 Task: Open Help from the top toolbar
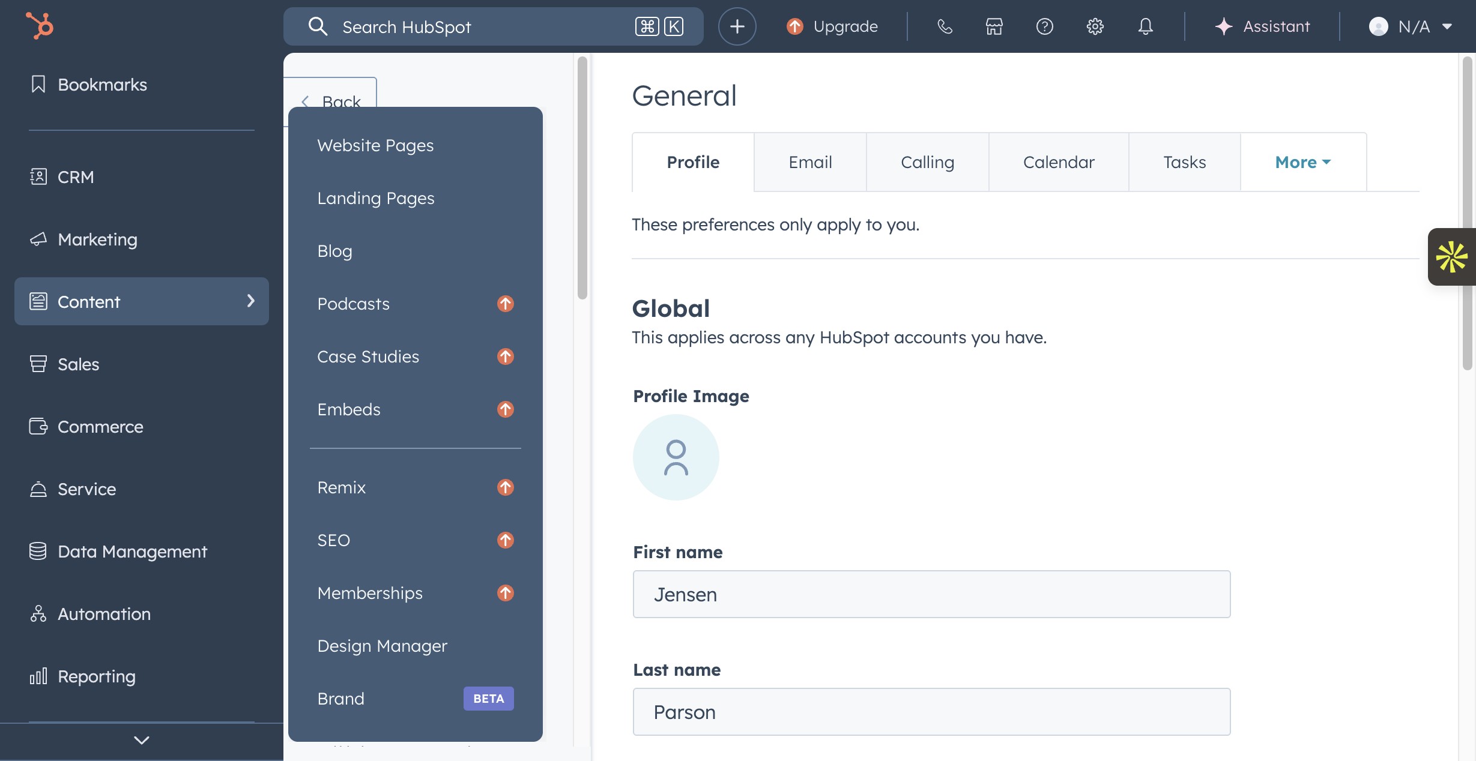(1044, 26)
